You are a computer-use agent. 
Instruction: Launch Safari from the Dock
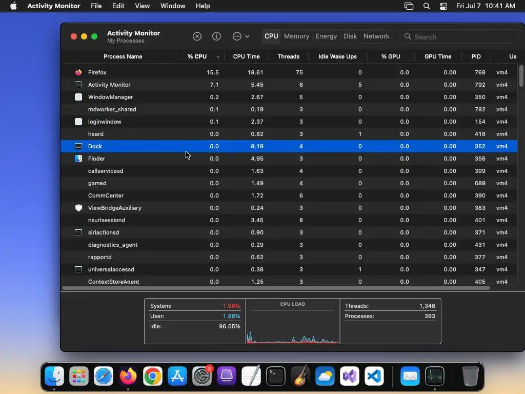(104, 376)
